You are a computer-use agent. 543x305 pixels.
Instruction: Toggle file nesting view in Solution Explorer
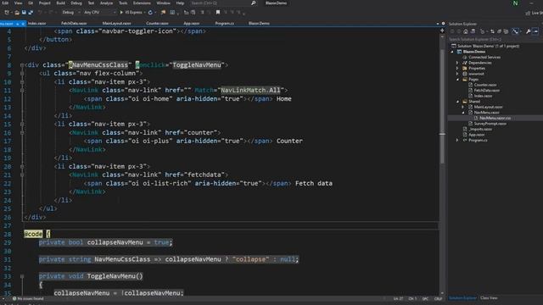(516, 31)
